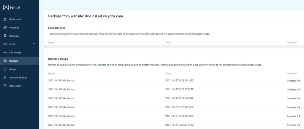Click the Remote Backups Name column header
The height and width of the screenshot is (129, 304).
coord(51,74)
